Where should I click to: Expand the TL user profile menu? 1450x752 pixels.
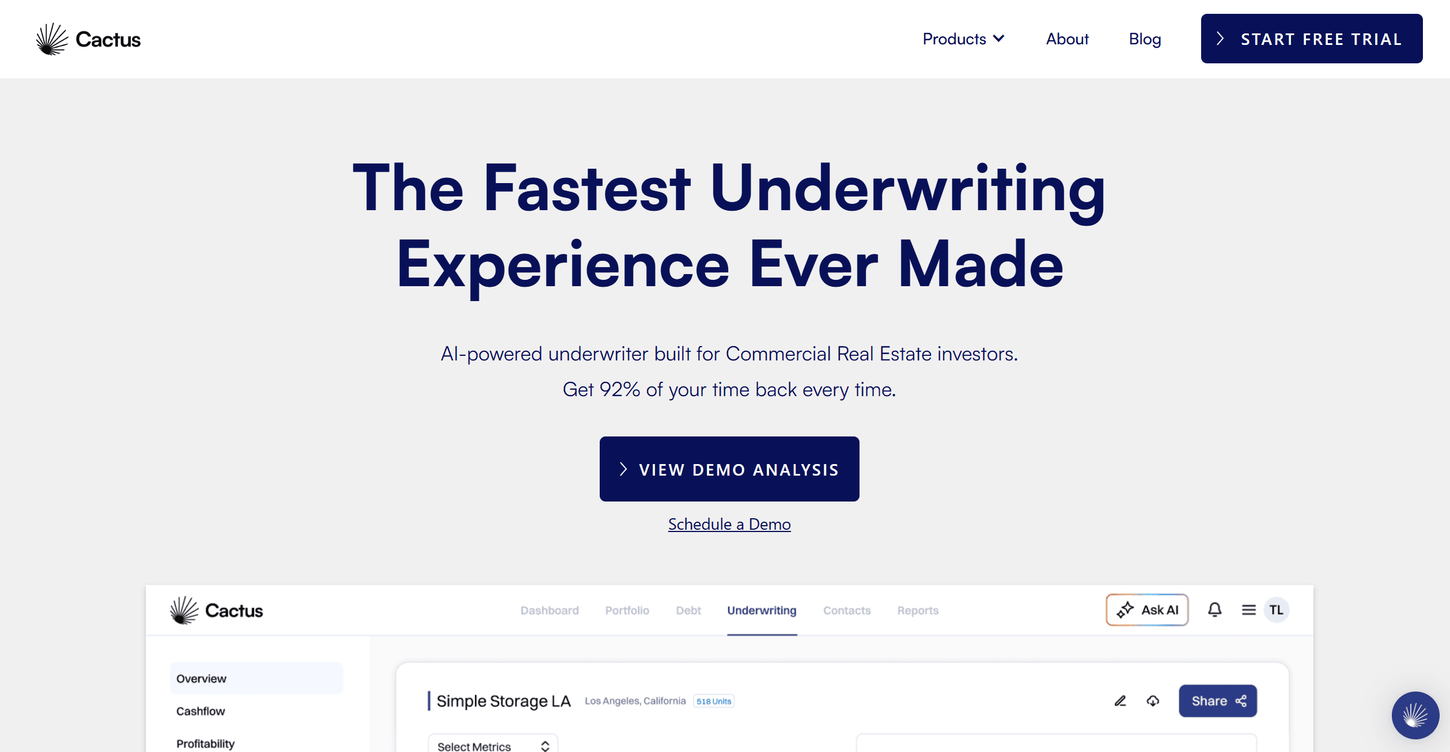pos(1275,609)
